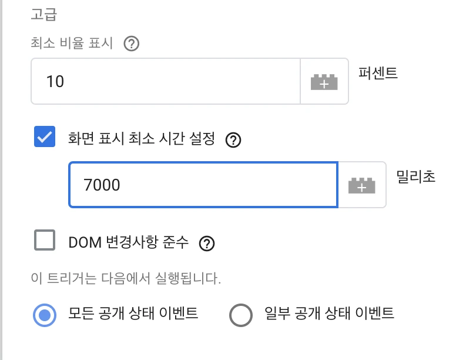456x360 pixels.
Task: Enable the DOM 변경사항 준수 checkbox
Action: tap(45, 240)
